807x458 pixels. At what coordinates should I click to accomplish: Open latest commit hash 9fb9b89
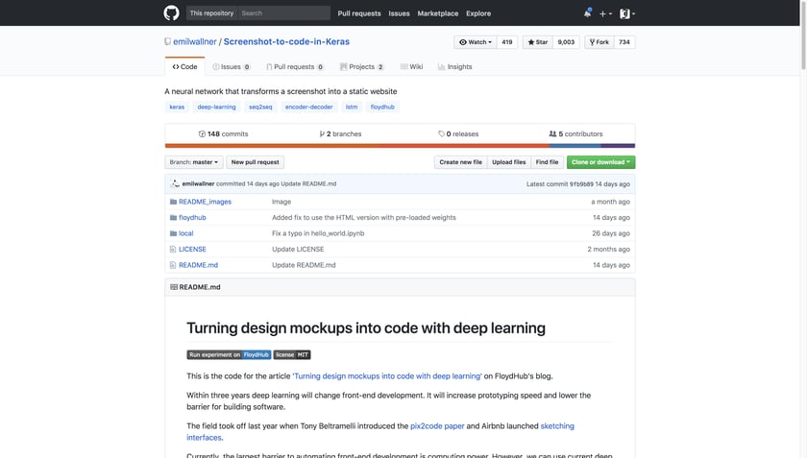click(581, 183)
